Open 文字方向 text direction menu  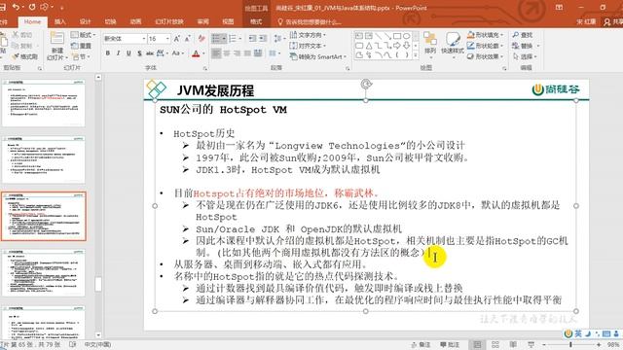(308, 35)
